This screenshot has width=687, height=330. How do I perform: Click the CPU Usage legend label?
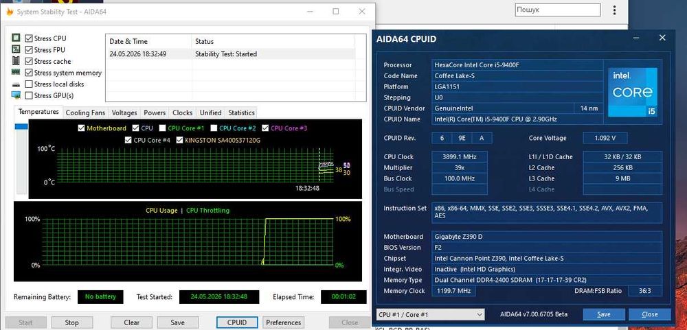tap(161, 211)
